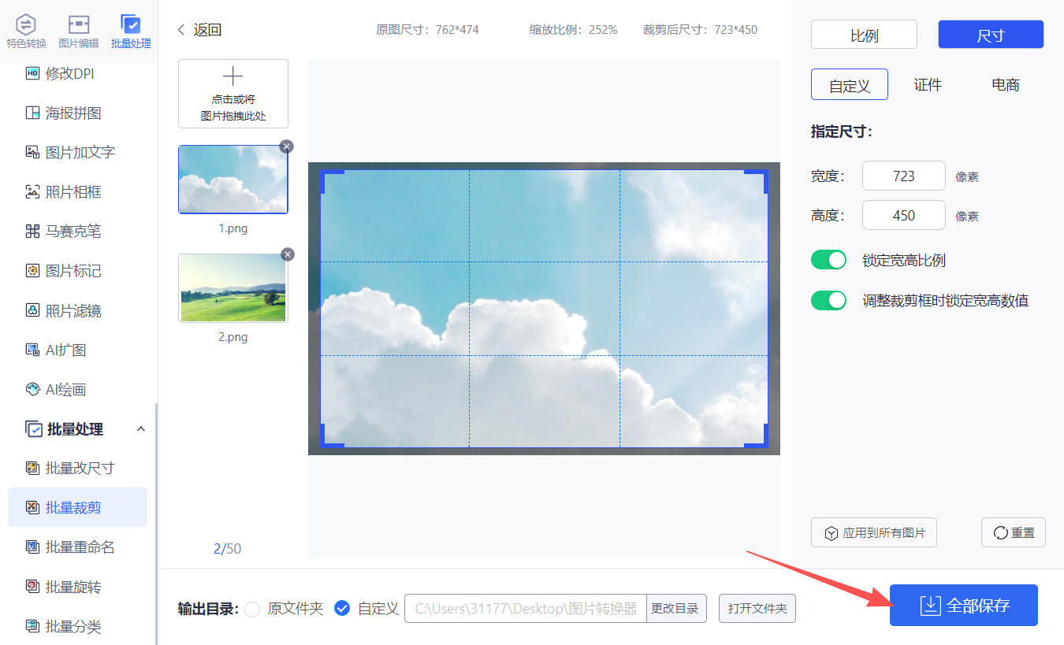Click the 缩放比例：252% text
1064x645 pixels.
click(574, 30)
